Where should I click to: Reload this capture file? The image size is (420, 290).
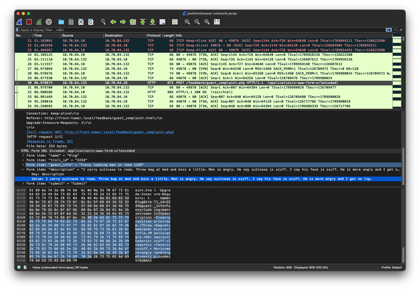[91, 22]
